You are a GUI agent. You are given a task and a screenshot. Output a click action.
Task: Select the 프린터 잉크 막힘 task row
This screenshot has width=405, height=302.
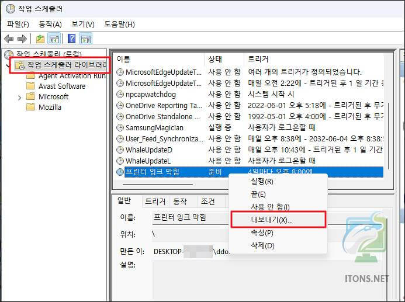pyautogui.click(x=250, y=172)
